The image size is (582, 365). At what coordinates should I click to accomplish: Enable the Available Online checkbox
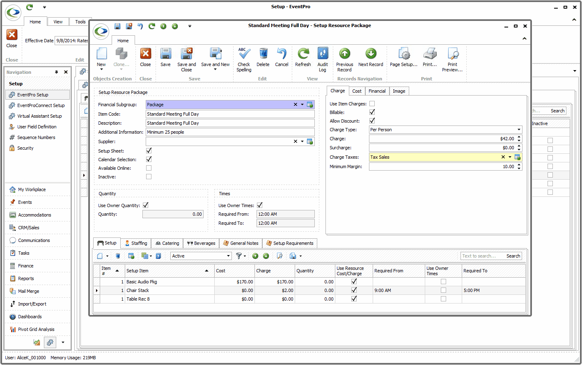tap(149, 168)
